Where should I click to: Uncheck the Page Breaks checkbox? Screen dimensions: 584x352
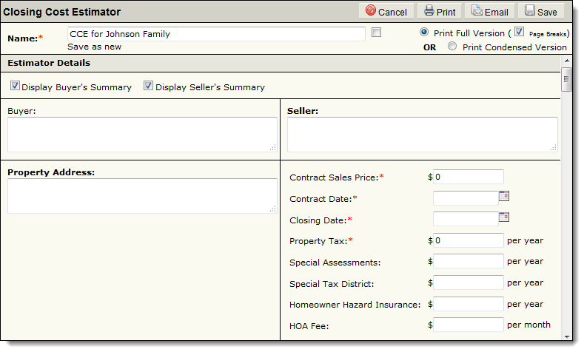pos(519,32)
